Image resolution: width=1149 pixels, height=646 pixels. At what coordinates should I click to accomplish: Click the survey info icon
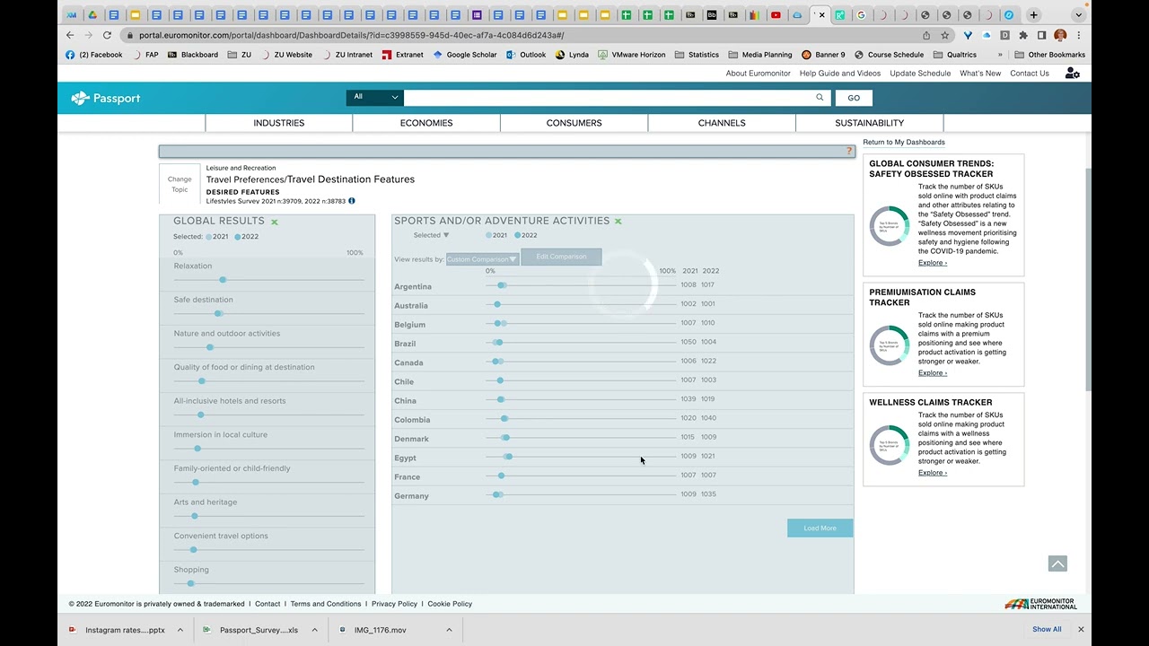coord(352,201)
